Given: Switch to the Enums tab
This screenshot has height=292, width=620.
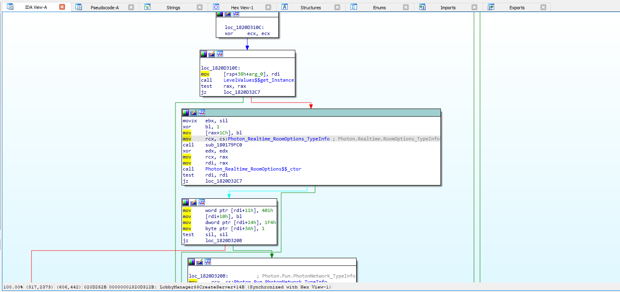Looking at the screenshot, I should coord(379,7).
